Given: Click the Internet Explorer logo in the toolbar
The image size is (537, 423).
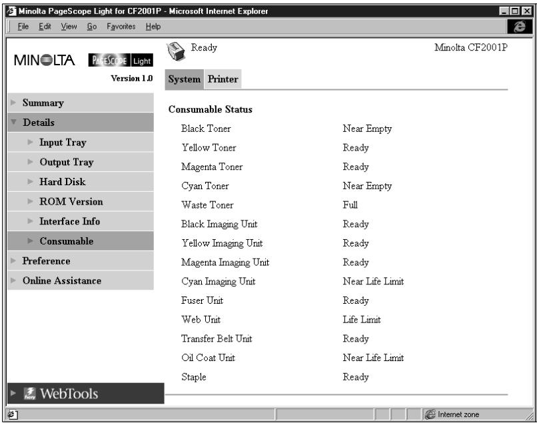Looking at the screenshot, I should point(520,27).
